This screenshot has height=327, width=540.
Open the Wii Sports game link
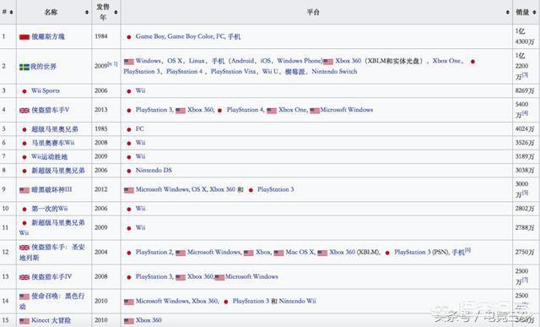(x=46, y=90)
